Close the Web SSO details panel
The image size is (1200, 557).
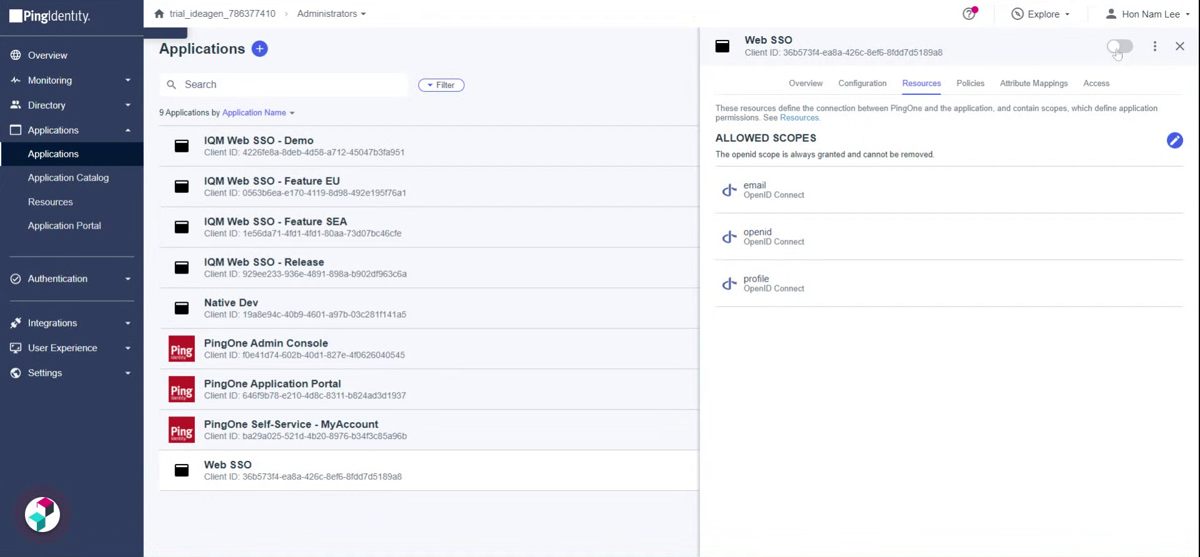pyautogui.click(x=1180, y=46)
